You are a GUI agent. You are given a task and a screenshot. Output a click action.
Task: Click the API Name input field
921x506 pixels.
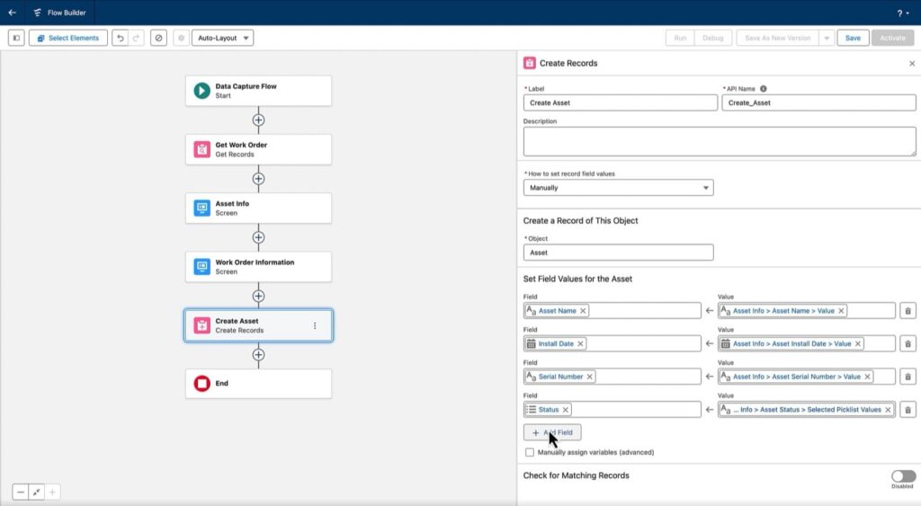(818, 102)
